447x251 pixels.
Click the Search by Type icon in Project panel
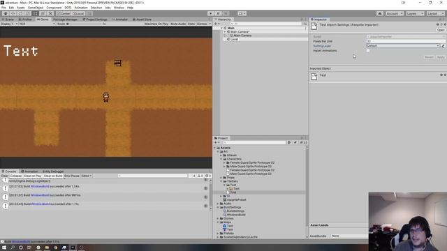tap(289, 142)
